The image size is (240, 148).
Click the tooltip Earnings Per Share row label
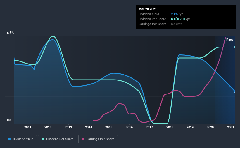(153, 24)
